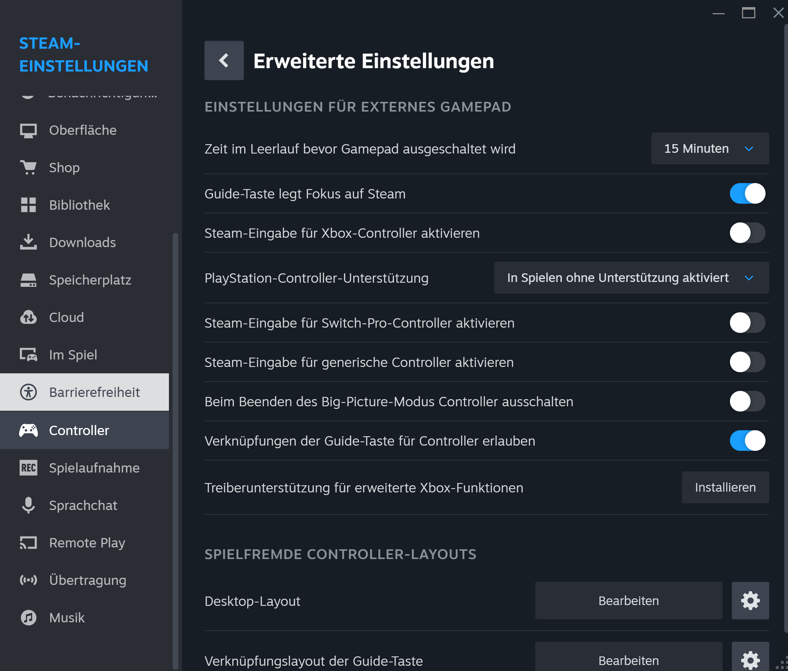Click the Oberfläche monitor icon
This screenshot has height=671, width=788.
click(28, 130)
